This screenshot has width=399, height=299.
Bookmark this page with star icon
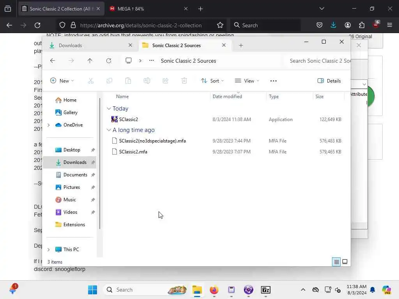pos(220,25)
